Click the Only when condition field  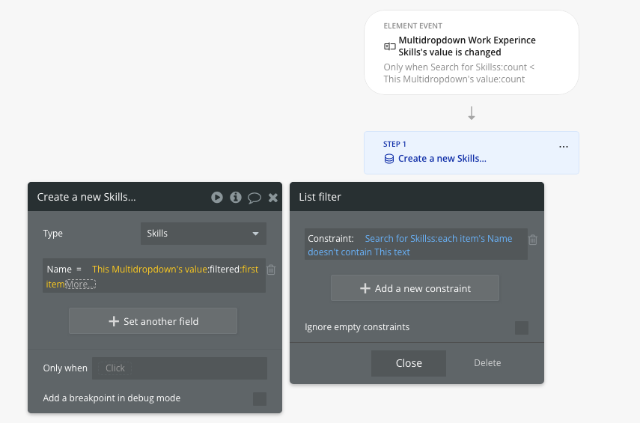(180, 368)
